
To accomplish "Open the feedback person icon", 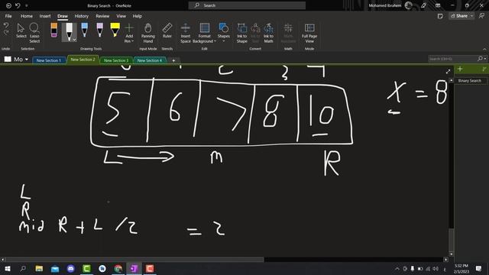I will click(482, 16).
